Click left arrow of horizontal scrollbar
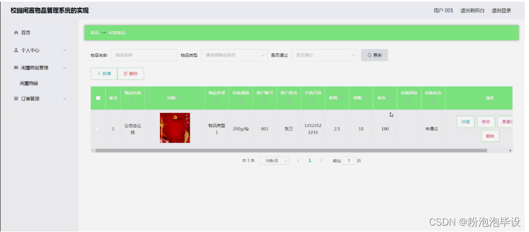The width and height of the screenshot is (529, 232). pos(93,150)
